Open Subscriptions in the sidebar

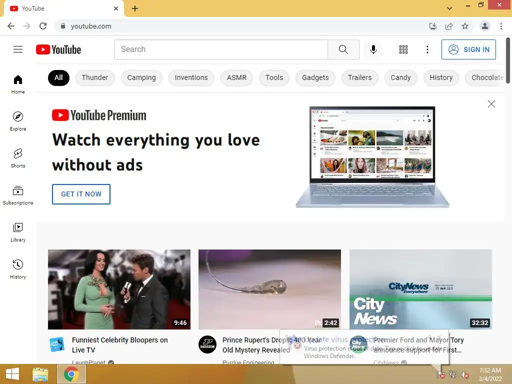pyautogui.click(x=18, y=195)
